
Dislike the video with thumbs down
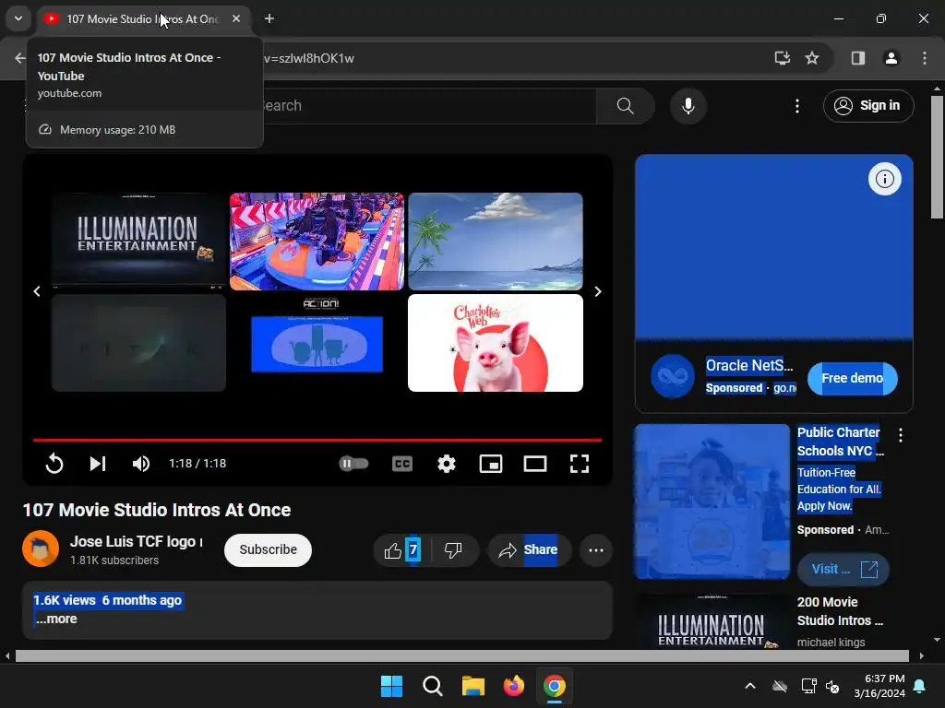453,550
